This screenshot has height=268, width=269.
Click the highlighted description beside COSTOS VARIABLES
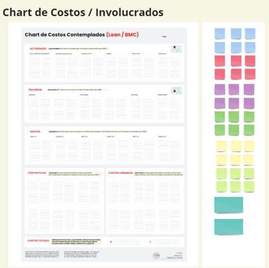pos(159,174)
